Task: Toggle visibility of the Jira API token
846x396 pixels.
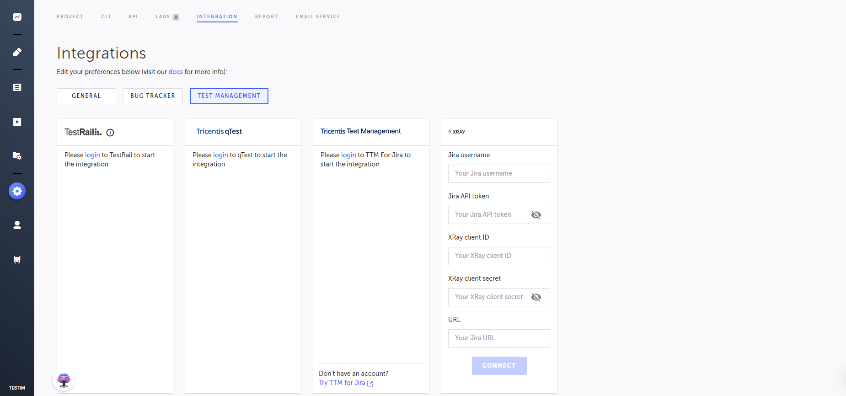Action: pyautogui.click(x=536, y=215)
